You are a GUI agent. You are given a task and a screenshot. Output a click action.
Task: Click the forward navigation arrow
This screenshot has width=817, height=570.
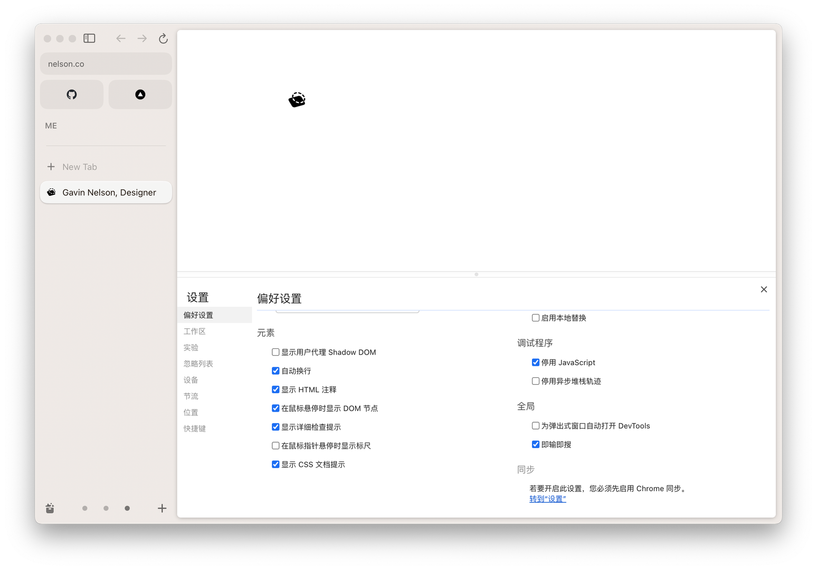point(142,39)
